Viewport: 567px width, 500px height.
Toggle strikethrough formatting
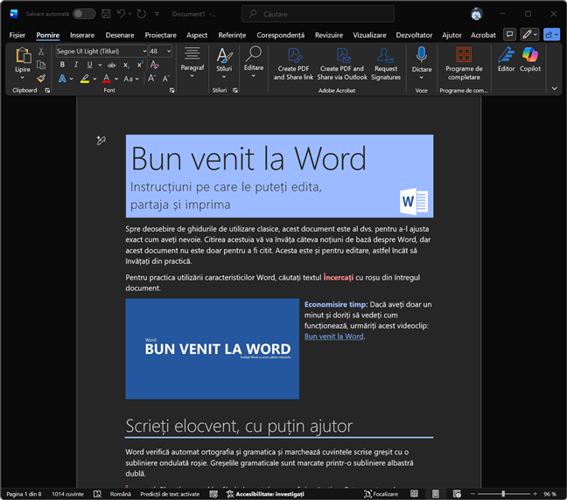(112, 65)
